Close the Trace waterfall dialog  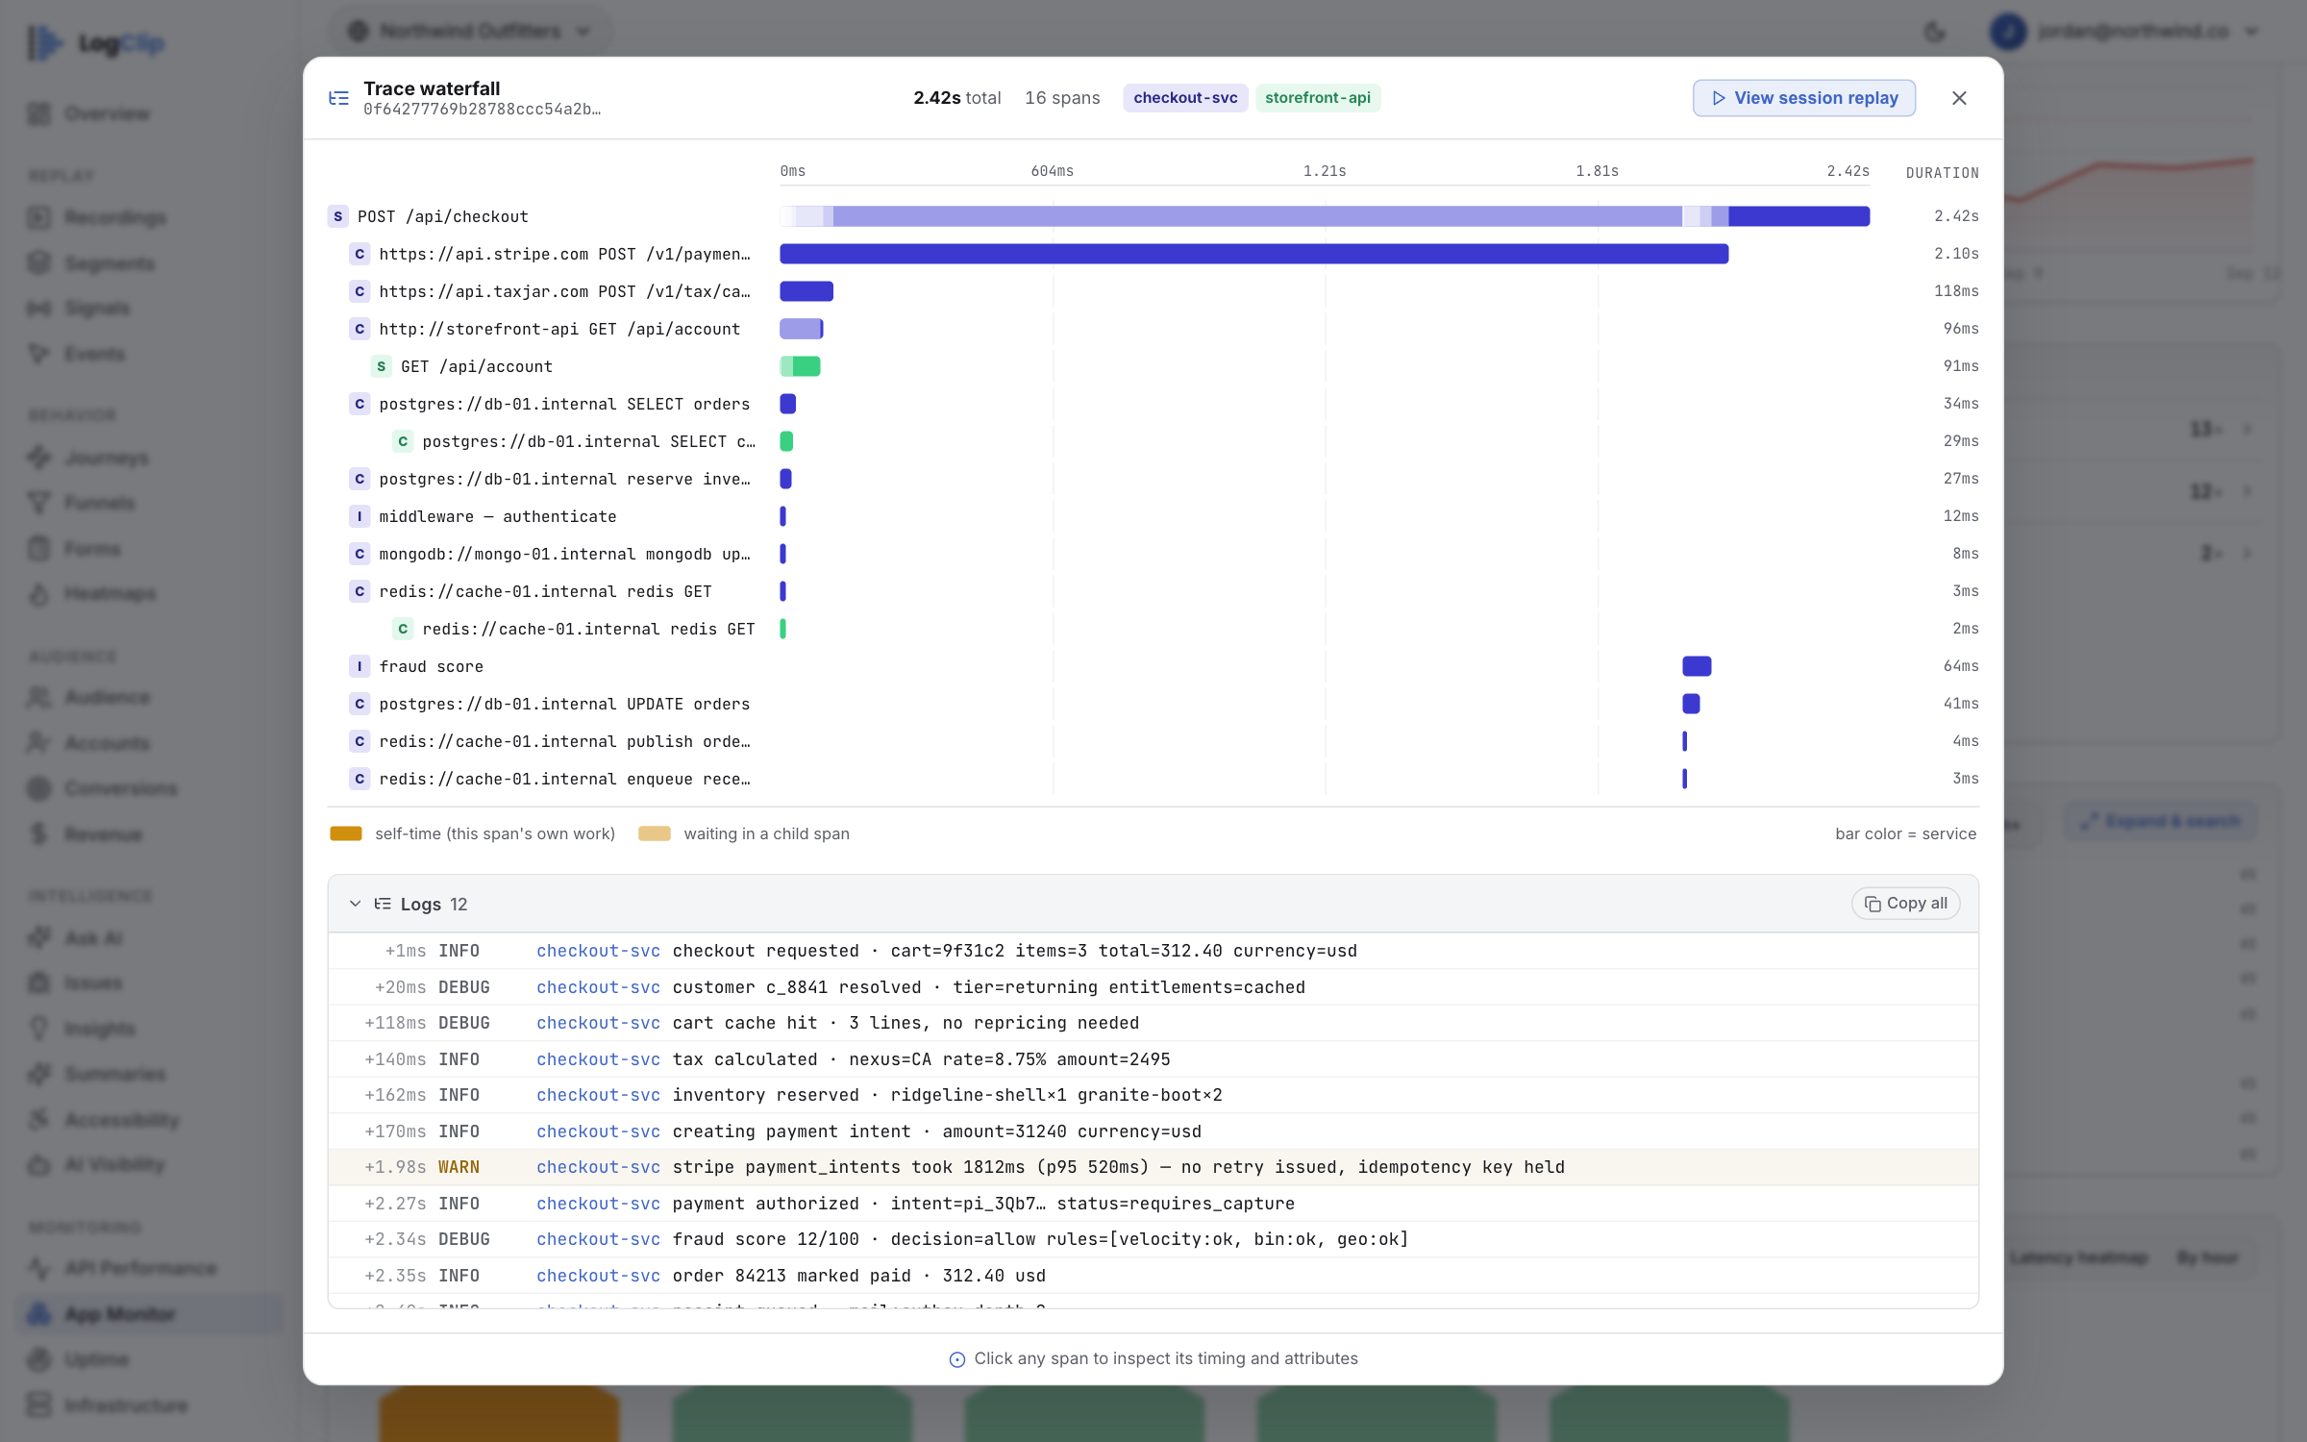(x=1959, y=98)
